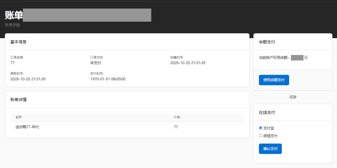Click the 创建时间 label
Image resolution: width=337 pixels, height=168 pixels.
pyautogui.click(x=177, y=57)
